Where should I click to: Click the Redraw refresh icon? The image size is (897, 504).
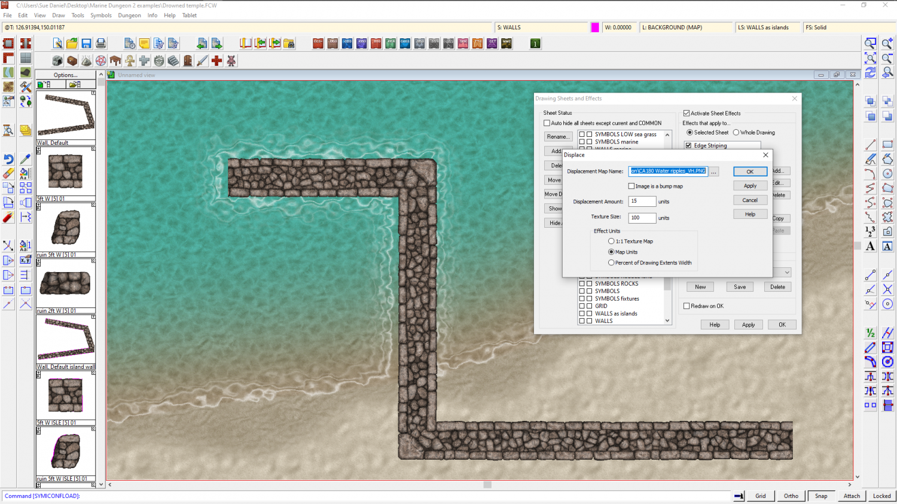point(870,72)
